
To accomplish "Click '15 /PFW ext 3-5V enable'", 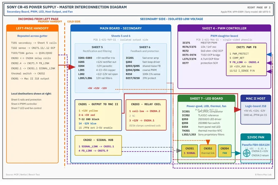I will (96, 128).
